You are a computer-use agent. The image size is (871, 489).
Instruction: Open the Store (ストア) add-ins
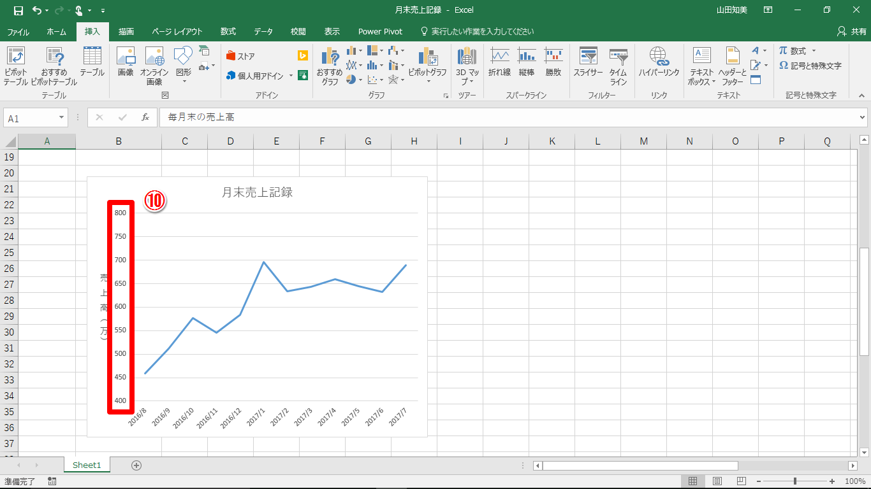point(240,56)
